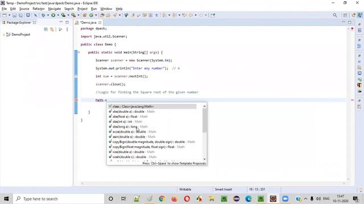Viewport: 364px width, 204px height.
Task: Open Package Explorer view menu
Action: (67, 29)
